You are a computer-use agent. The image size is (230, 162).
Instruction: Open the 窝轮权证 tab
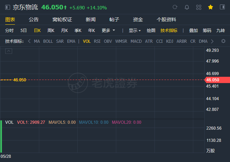(62, 19)
